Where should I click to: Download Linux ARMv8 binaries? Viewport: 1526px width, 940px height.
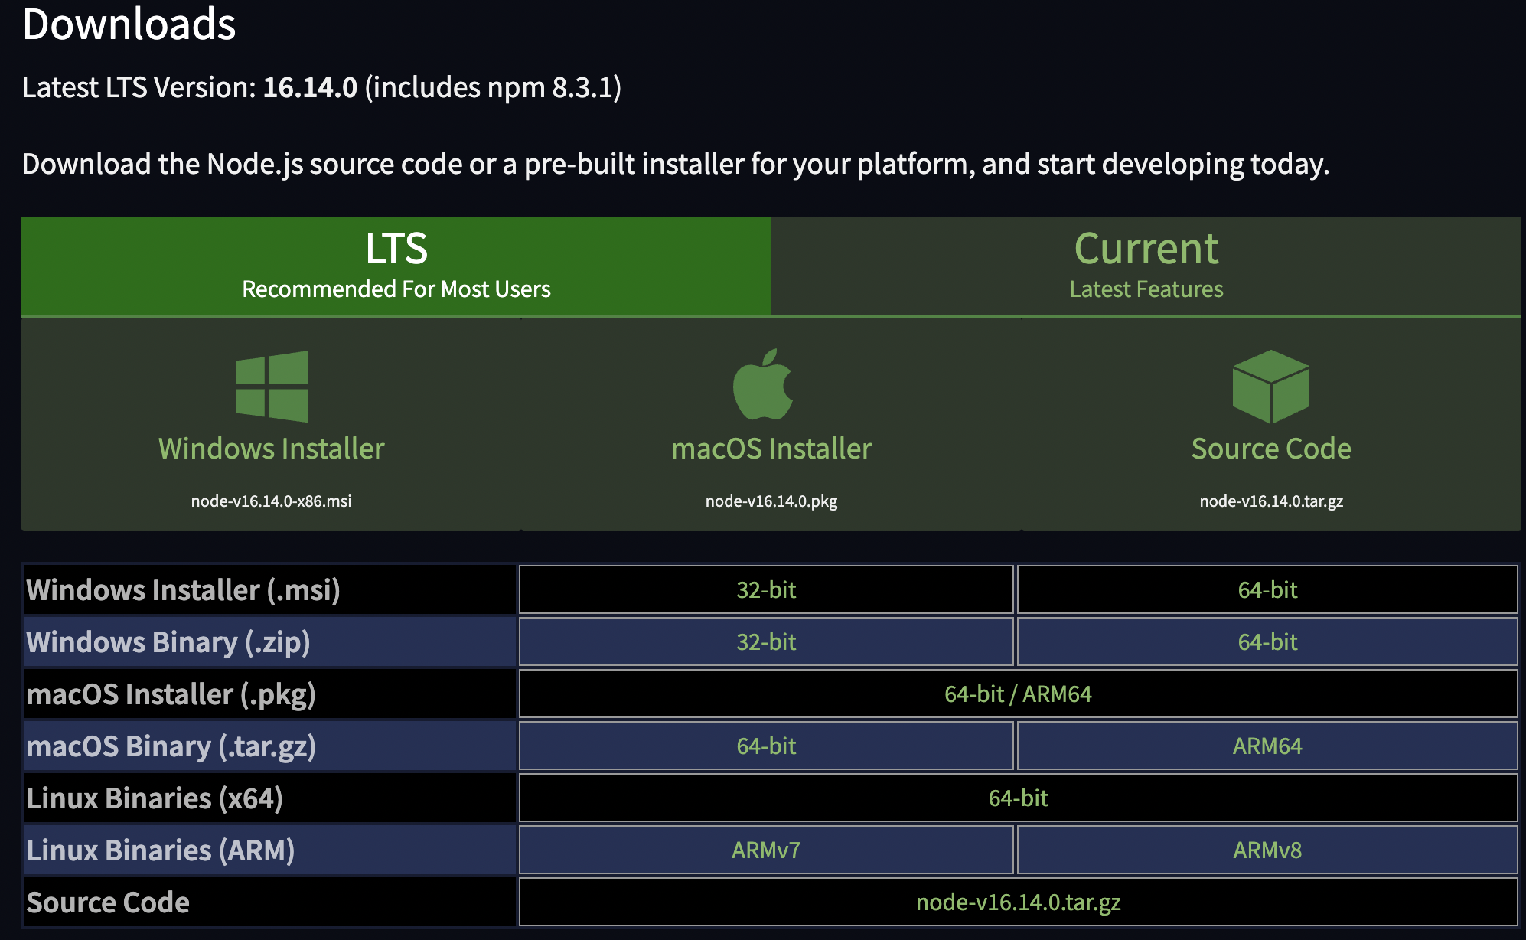pyautogui.click(x=1267, y=850)
